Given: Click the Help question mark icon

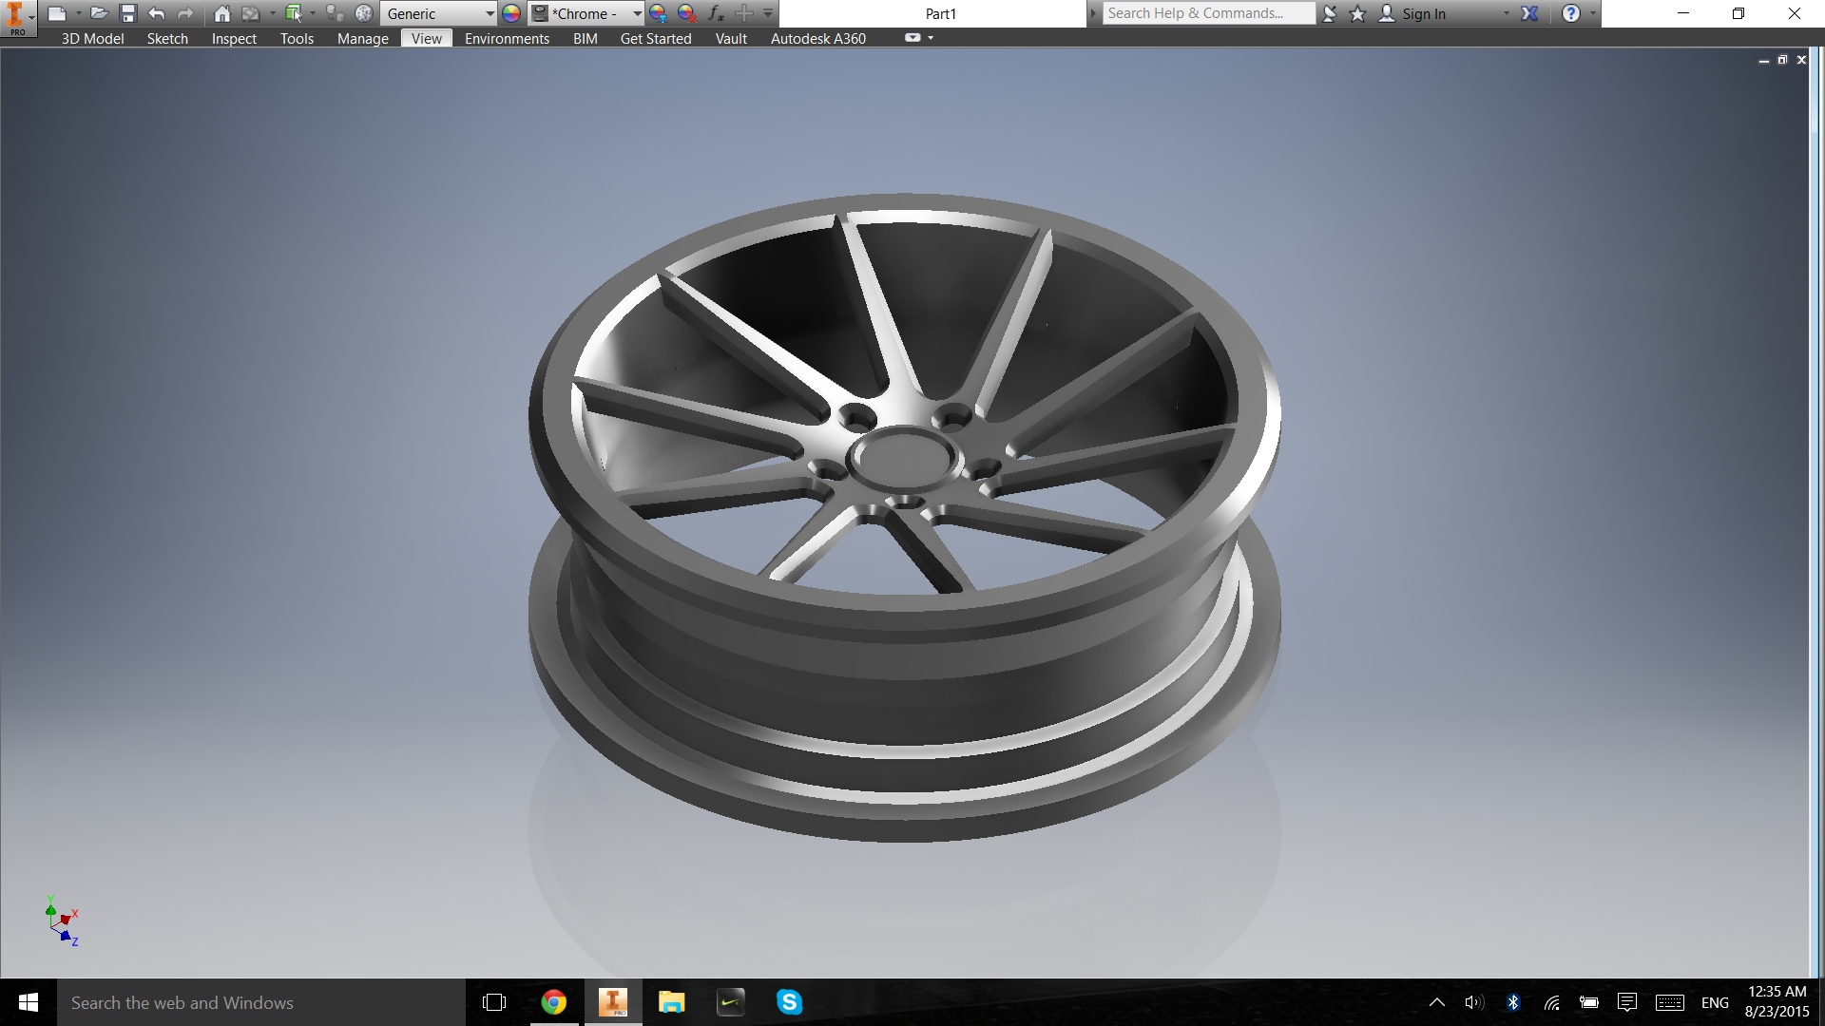Looking at the screenshot, I should point(1570,13).
